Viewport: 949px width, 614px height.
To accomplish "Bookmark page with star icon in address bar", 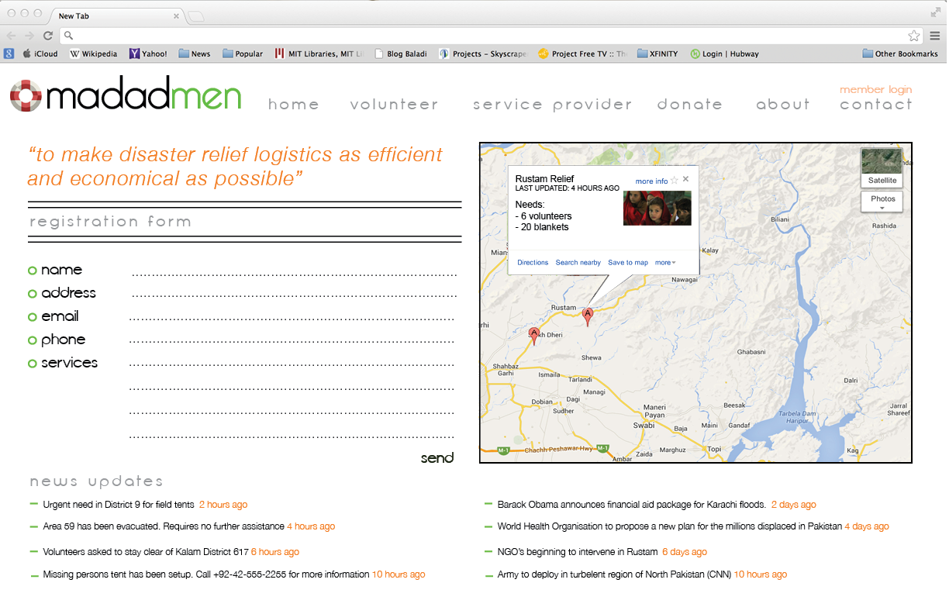I will [914, 36].
